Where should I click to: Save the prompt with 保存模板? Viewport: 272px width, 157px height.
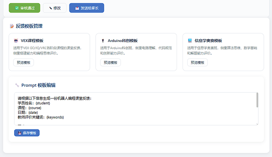click(27, 133)
